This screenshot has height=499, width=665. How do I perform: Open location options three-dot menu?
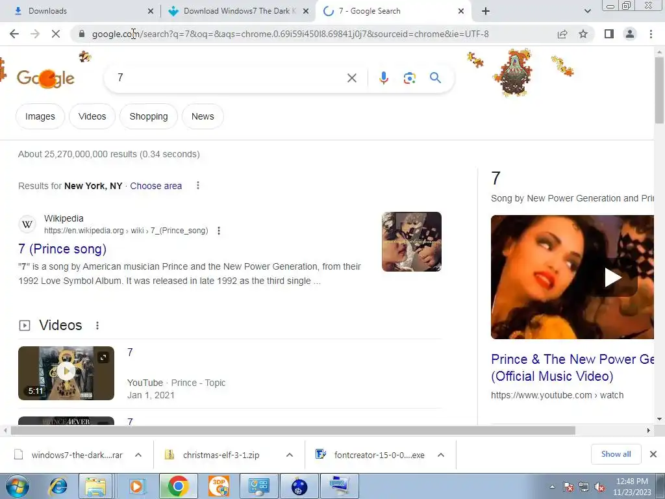tap(197, 185)
